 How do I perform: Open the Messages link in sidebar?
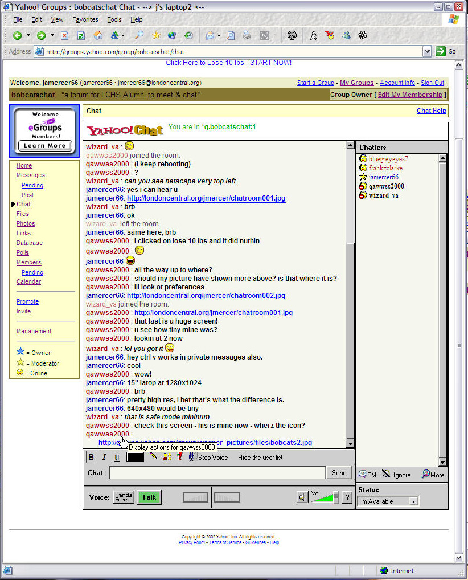point(30,175)
